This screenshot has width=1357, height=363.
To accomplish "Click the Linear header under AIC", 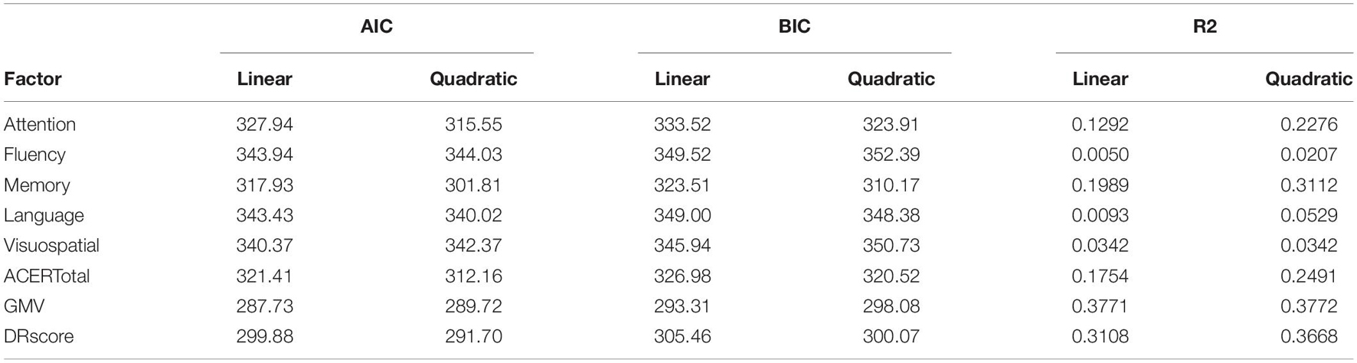I will point(264,79).
